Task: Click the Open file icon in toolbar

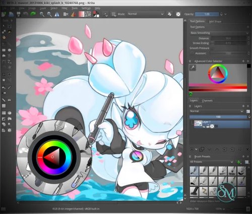Action: 11,14
